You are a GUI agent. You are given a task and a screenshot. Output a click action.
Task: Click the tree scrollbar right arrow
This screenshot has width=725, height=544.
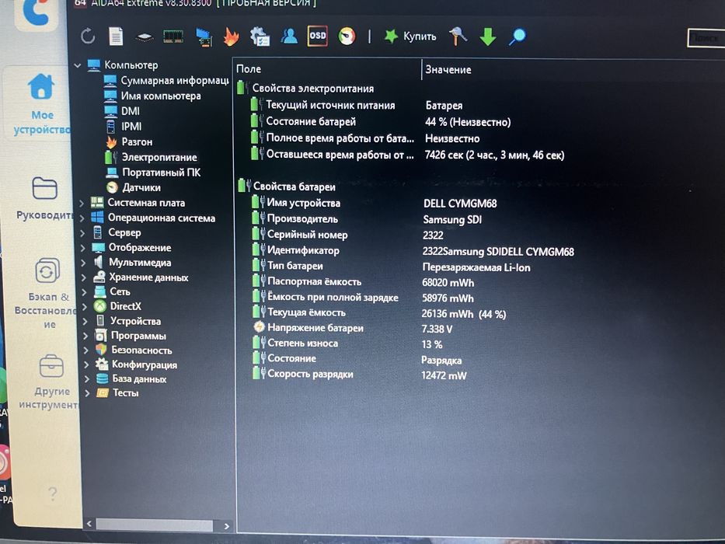pos(226,526)
